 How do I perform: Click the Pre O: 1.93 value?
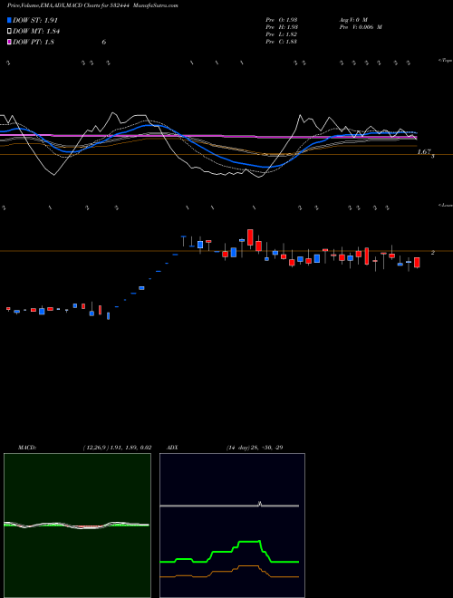282,19
